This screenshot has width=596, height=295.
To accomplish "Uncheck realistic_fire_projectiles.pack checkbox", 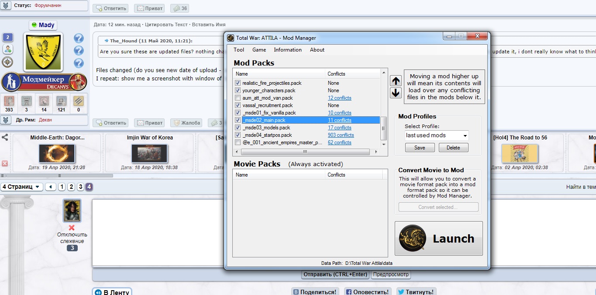I will tap(238, 83).
